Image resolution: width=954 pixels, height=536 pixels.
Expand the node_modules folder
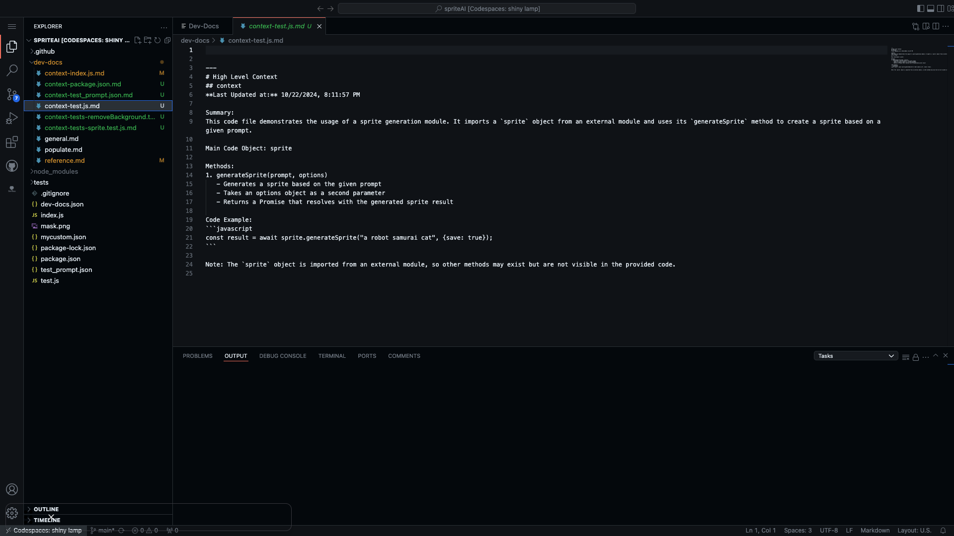[55, 171]
